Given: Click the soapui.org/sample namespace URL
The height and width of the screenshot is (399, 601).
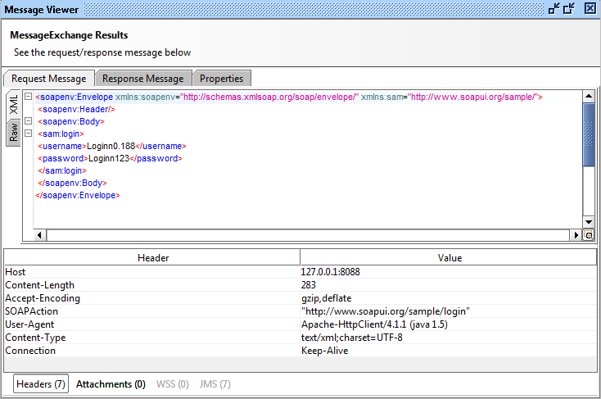Looking at the screenshot, I should (473, 97).
